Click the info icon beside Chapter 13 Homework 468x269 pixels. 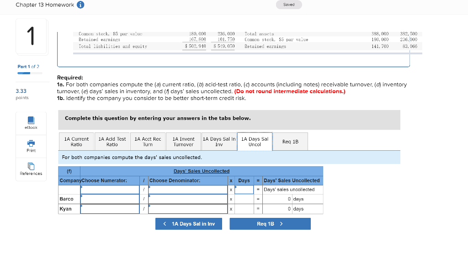81,5
